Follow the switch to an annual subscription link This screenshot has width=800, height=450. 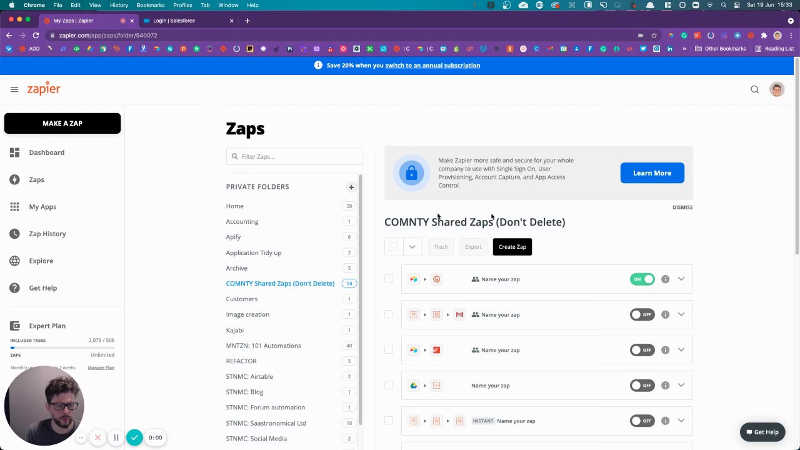432,65
